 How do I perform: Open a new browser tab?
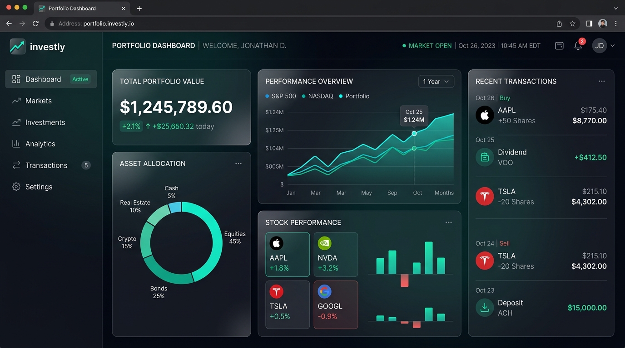coord(139,8)
